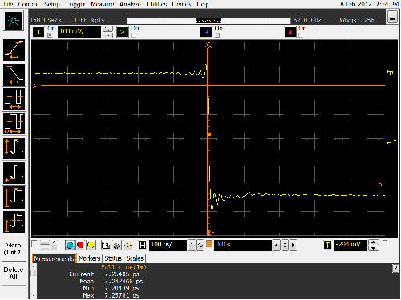The height and width of the screenshot is (300, 401).
Task: Select the amplitude voltage measurement icon
Action: 14,198
